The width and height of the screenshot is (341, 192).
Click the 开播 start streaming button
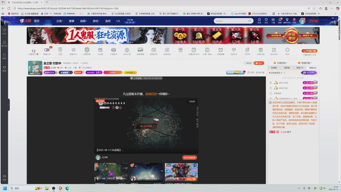314,21
